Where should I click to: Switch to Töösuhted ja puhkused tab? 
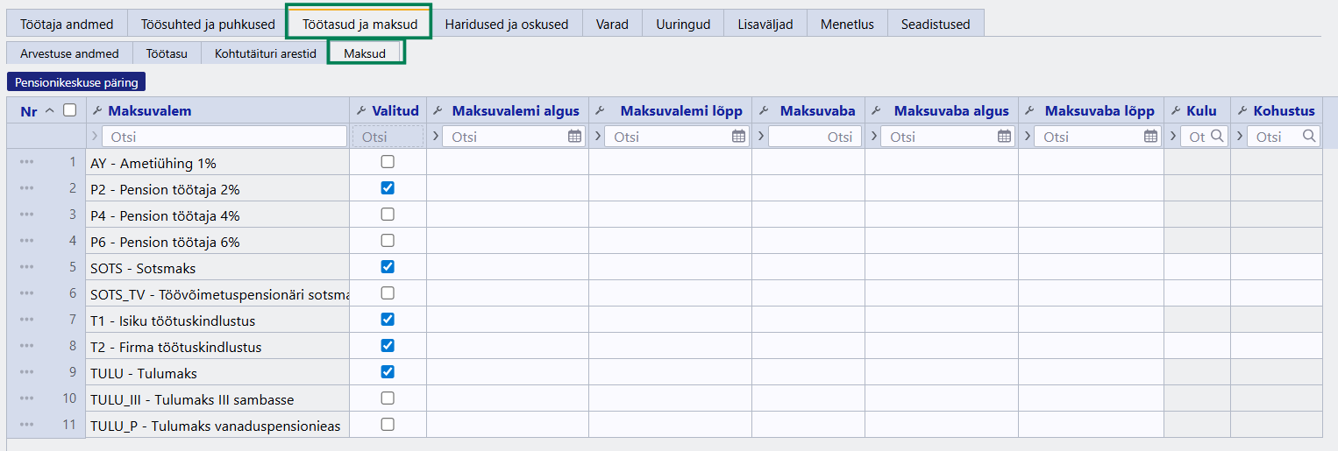click(205, 24)
